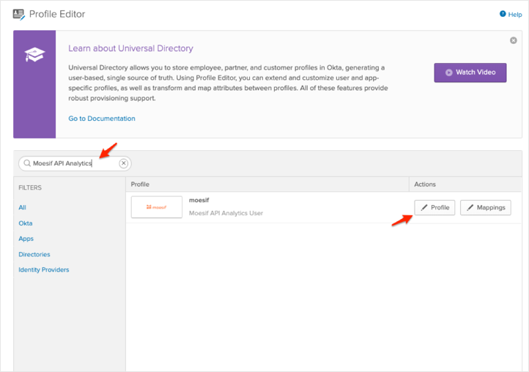Click the Learn about Universal Directory heading

click(130, 48)
